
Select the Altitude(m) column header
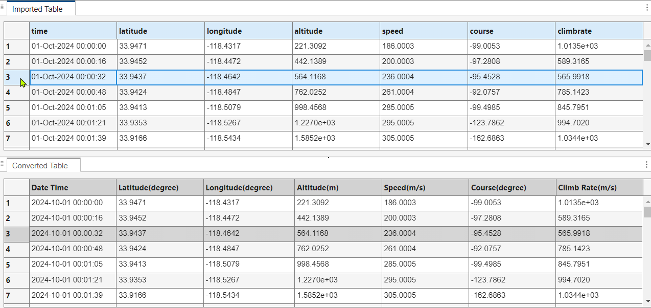click(x=338, y=187)
